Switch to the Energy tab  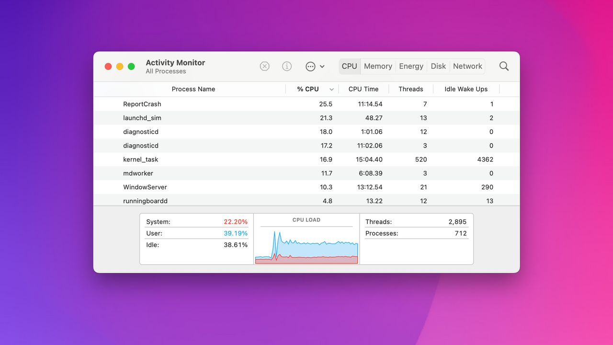pos(411,66)
